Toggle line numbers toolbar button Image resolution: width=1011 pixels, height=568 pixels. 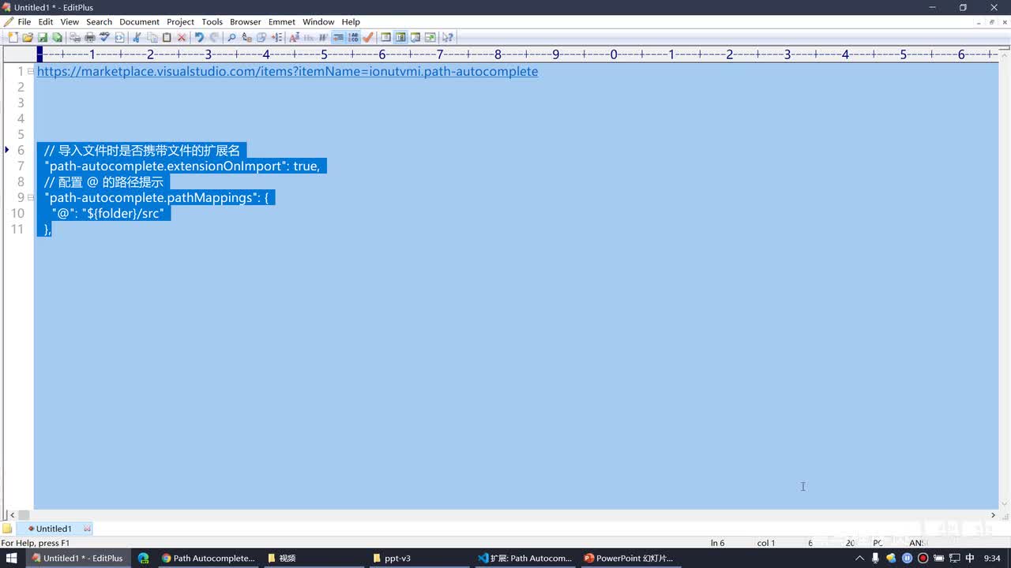353,37
